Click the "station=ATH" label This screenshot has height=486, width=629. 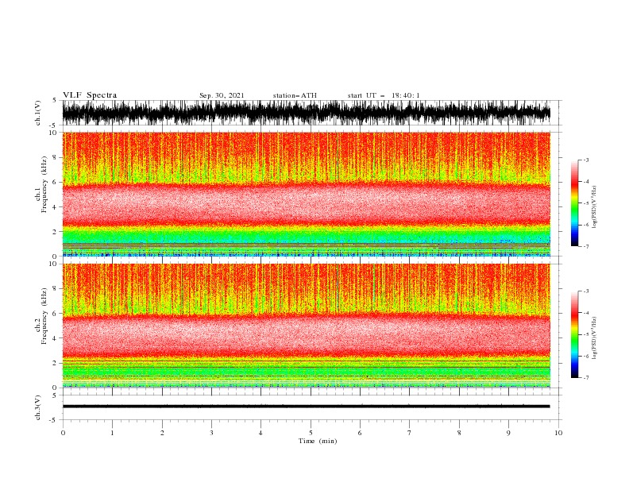tap(295, 95)
